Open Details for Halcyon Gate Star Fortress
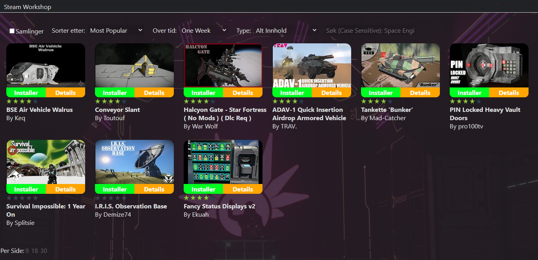The image size is (538, 260). pos(243,93)
